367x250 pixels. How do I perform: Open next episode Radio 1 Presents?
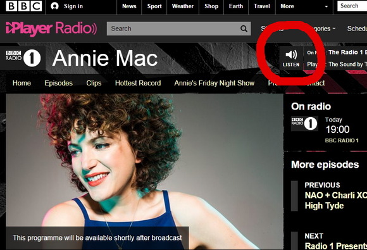[335, 246]
